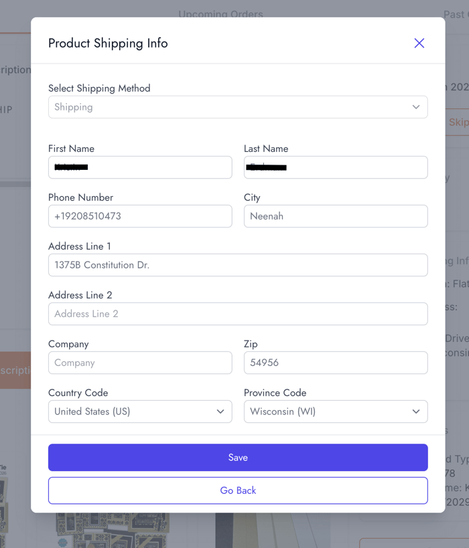Viewport: 469px width, 548px height.
Task: Click the patterned product thumbnail at bottom
Action: pos(100,531)
